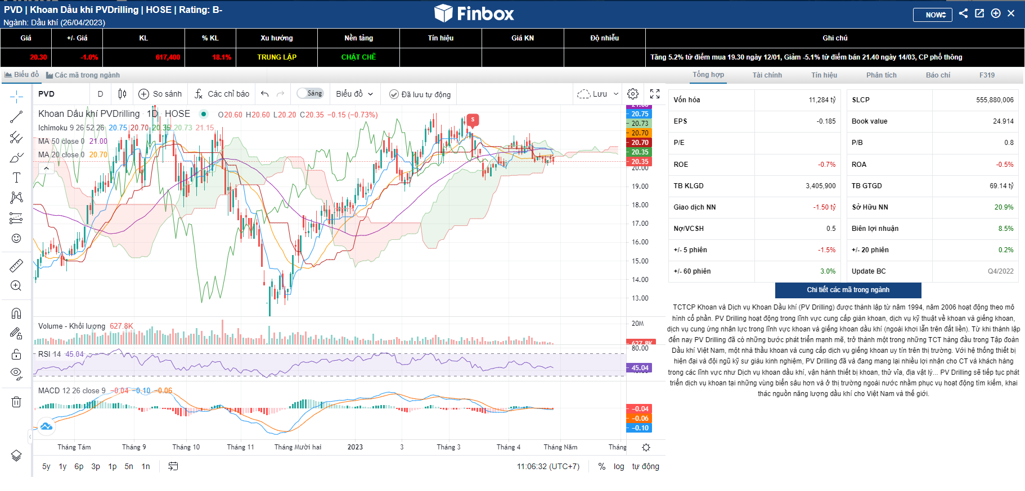Set chart range to 3p

point(96,466)
